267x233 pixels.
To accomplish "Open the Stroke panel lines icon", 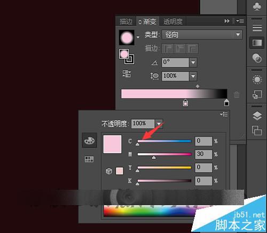I will 257,28.
